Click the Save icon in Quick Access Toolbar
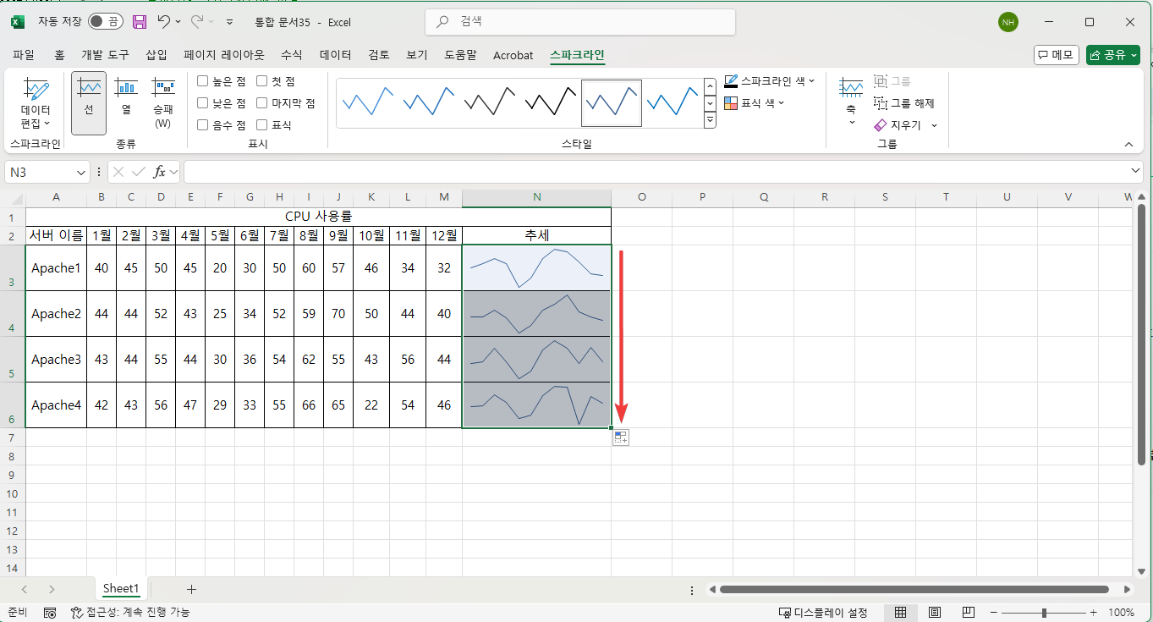Image resolution: width=1153 pixels, height=622 pixels. tap(138, 22)
